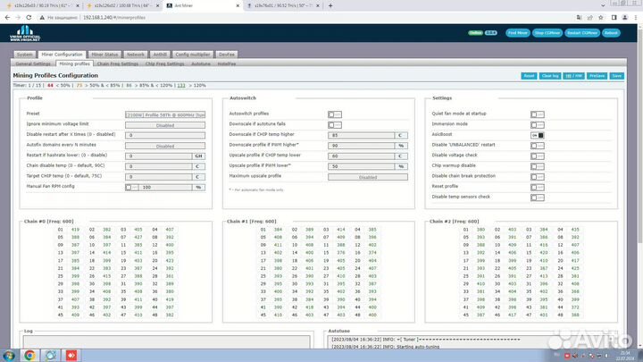643x362 pixels.
Task: Click the Windows Start button
Action: 7,355
